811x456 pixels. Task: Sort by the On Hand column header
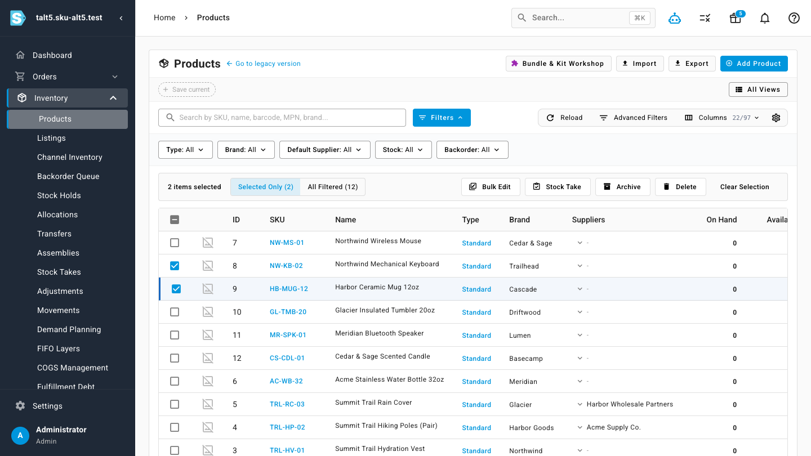[x=721, y=220]
